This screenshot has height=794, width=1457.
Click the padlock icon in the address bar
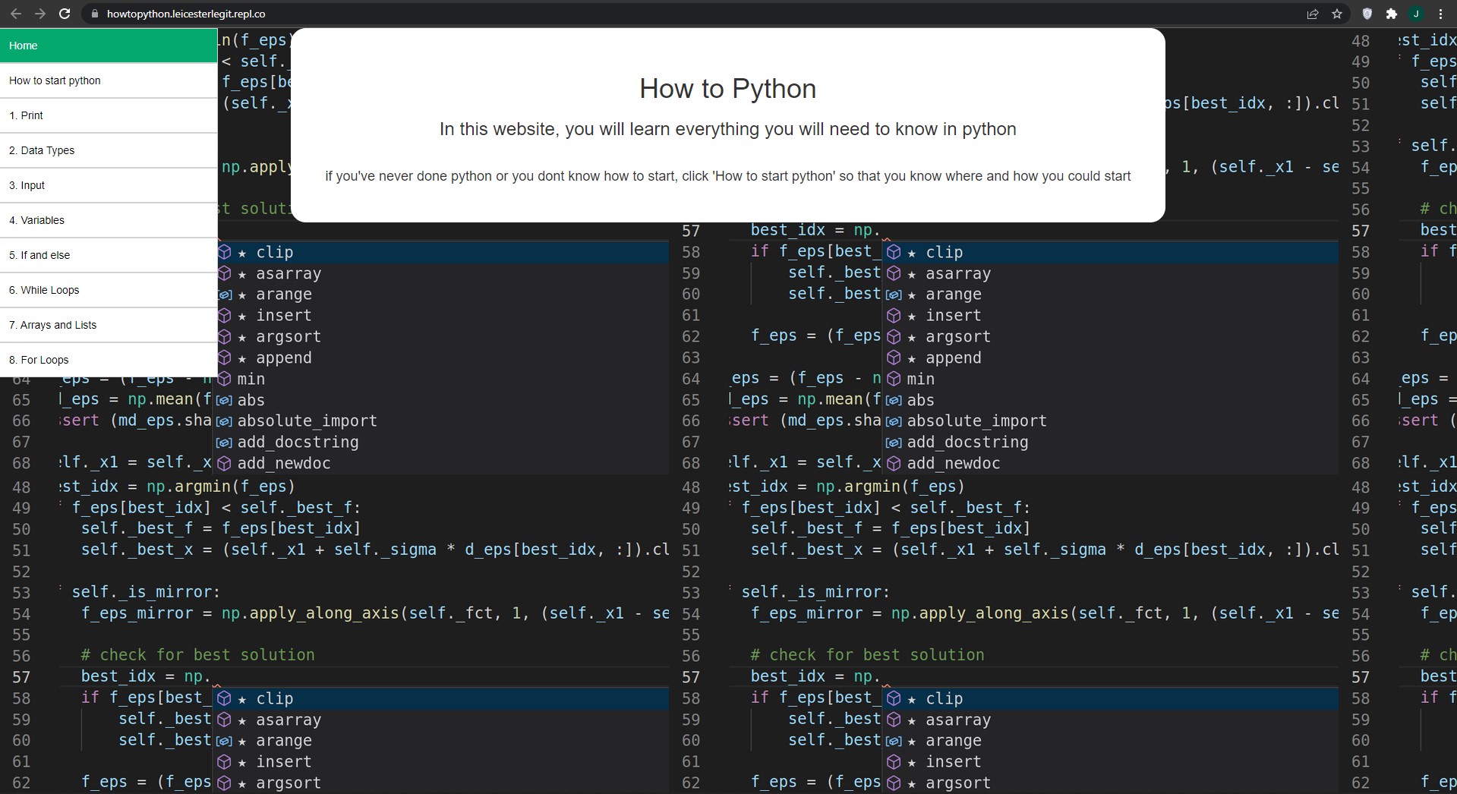[x=94, y=14]
